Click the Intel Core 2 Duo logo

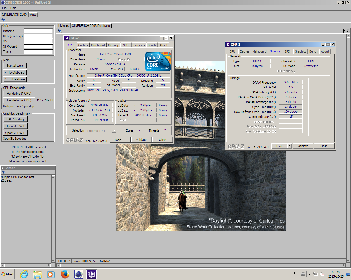coord(158,61)
